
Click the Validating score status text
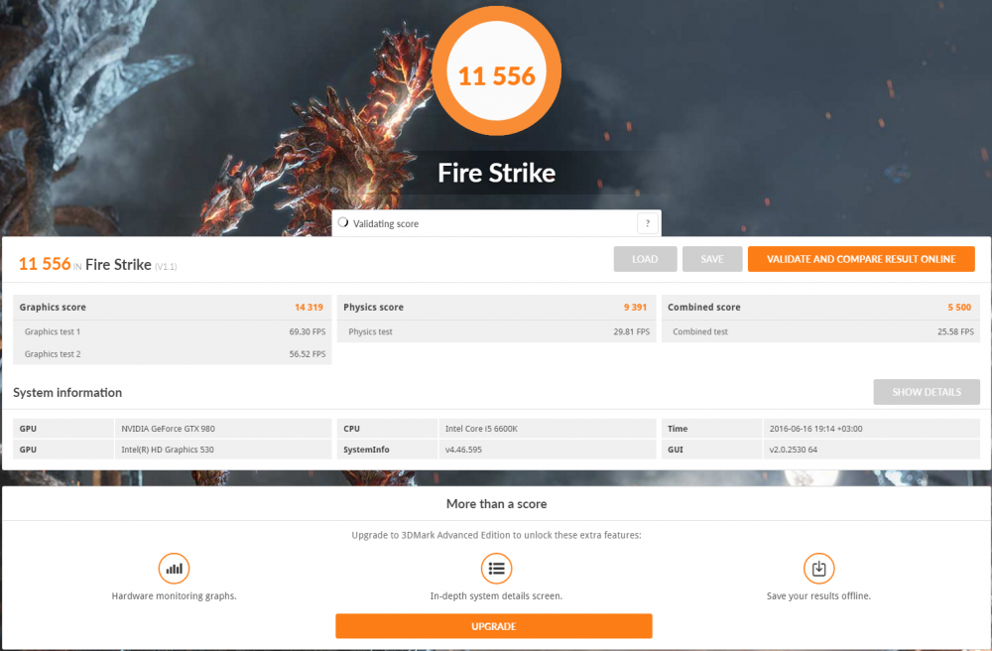pyautogui.click(x=386, y=224)
